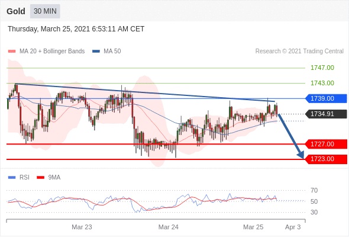Click the 1743.00 green resistance label
Viewport: 349px width, 237px height.
point(322,83)
